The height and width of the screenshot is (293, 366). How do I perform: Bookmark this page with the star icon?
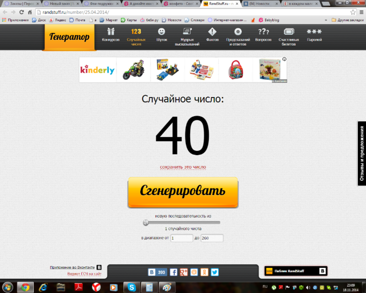[x=353, y=12]
